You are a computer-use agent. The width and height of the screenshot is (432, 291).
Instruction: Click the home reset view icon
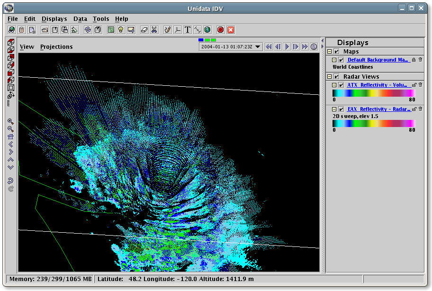click(x=10, y=136)
